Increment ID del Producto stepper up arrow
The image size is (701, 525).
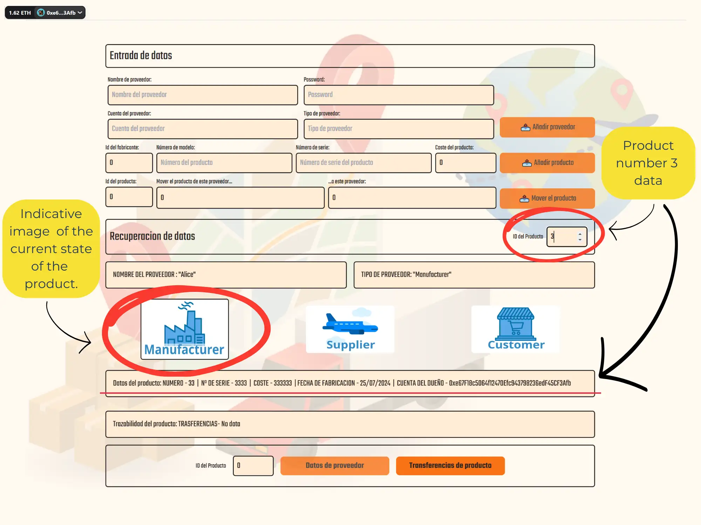pyautogui.click(x=580, y=234)
